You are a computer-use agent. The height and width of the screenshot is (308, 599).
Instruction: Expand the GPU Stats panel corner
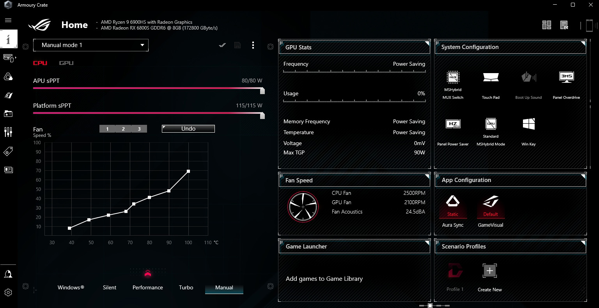click(427, 43)
